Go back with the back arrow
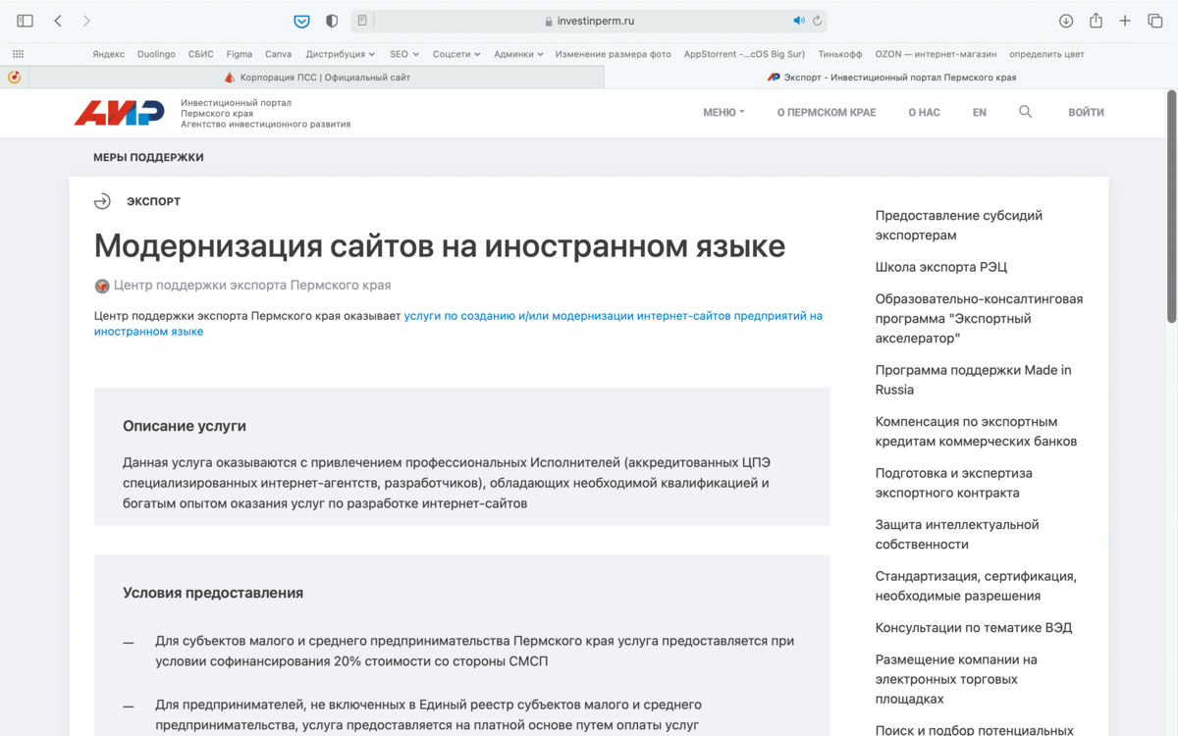 (x=58, y=21)
